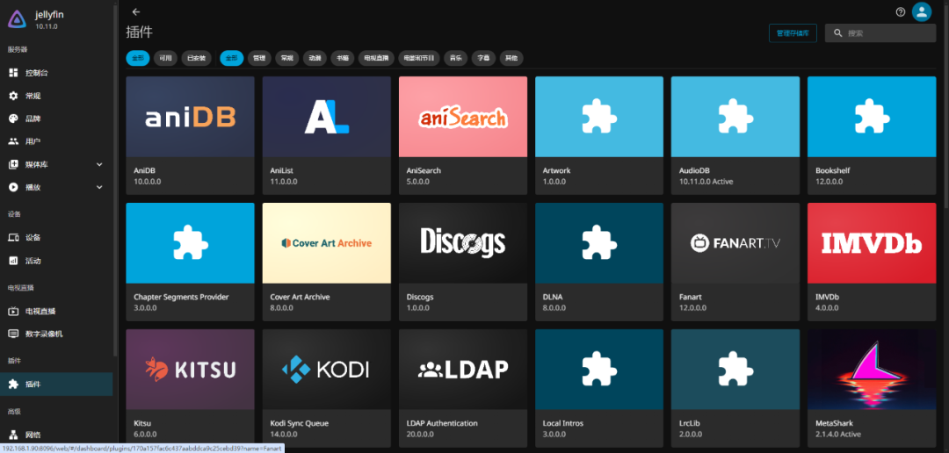The image size is (949, 453).
Task: Click the AudioDB '10.11.0.0 Active' version text
Action: [706, 182]
